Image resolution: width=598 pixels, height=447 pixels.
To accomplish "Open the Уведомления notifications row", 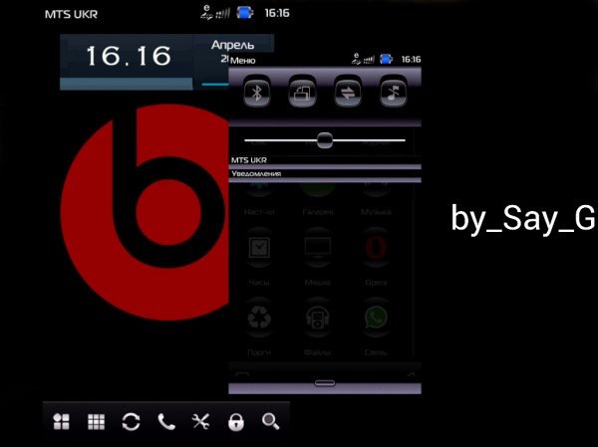I will [325, 174].
